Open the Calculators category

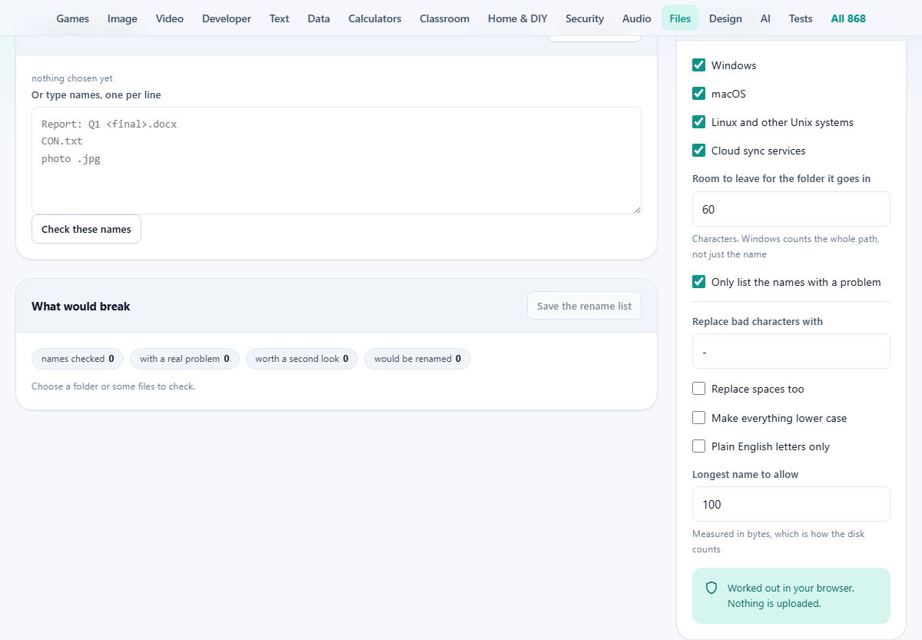coord(375,18)
